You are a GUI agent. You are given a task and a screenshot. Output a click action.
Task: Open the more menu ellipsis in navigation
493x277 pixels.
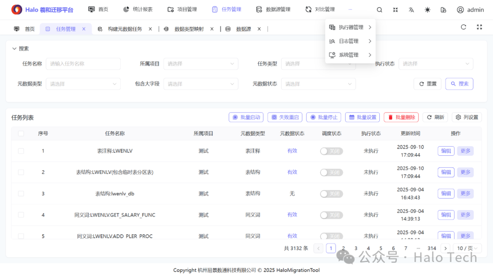350,10
